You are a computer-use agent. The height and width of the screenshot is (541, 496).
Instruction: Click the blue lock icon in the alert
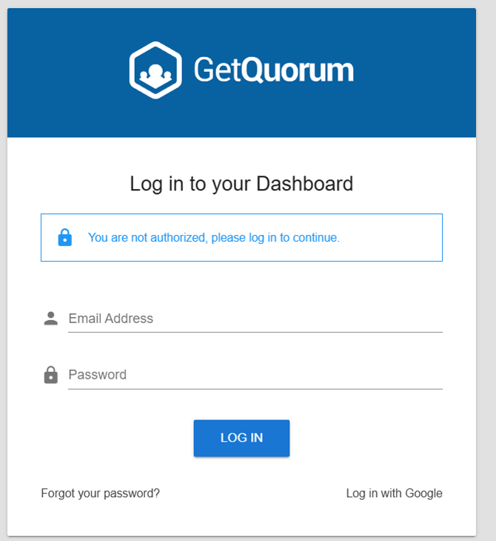click(x=65, y=237)
